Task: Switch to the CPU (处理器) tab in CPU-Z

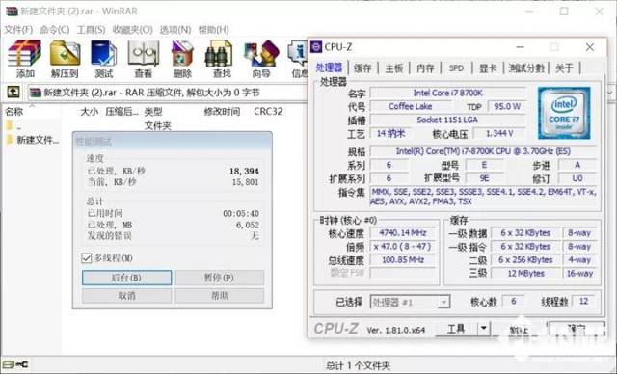Action: 329,67
